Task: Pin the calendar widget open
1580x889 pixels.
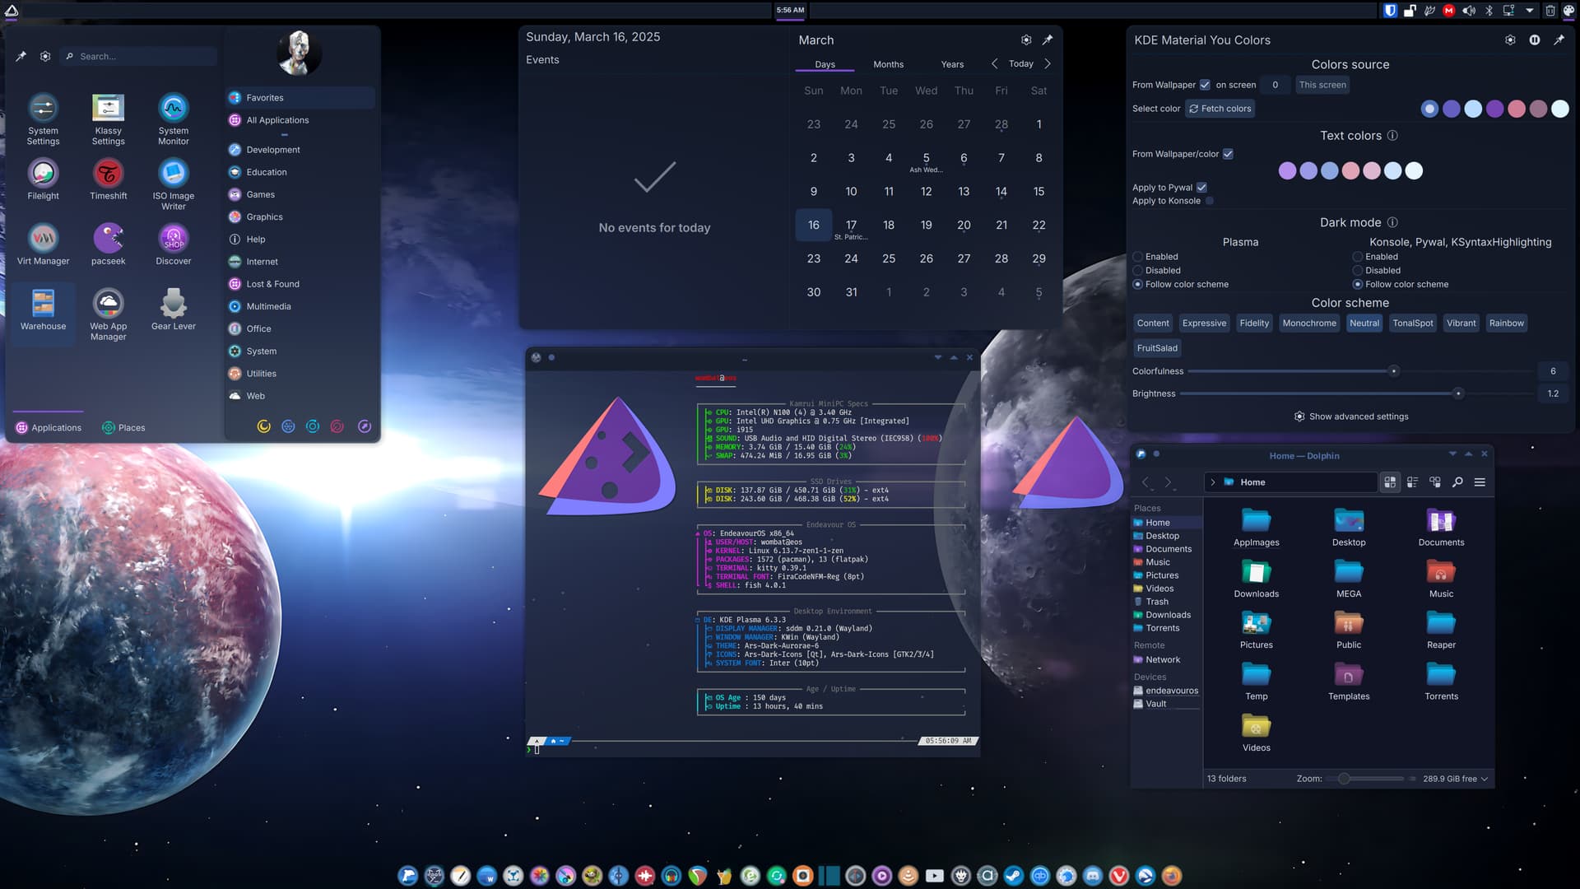Action: tap(1048, 40)
